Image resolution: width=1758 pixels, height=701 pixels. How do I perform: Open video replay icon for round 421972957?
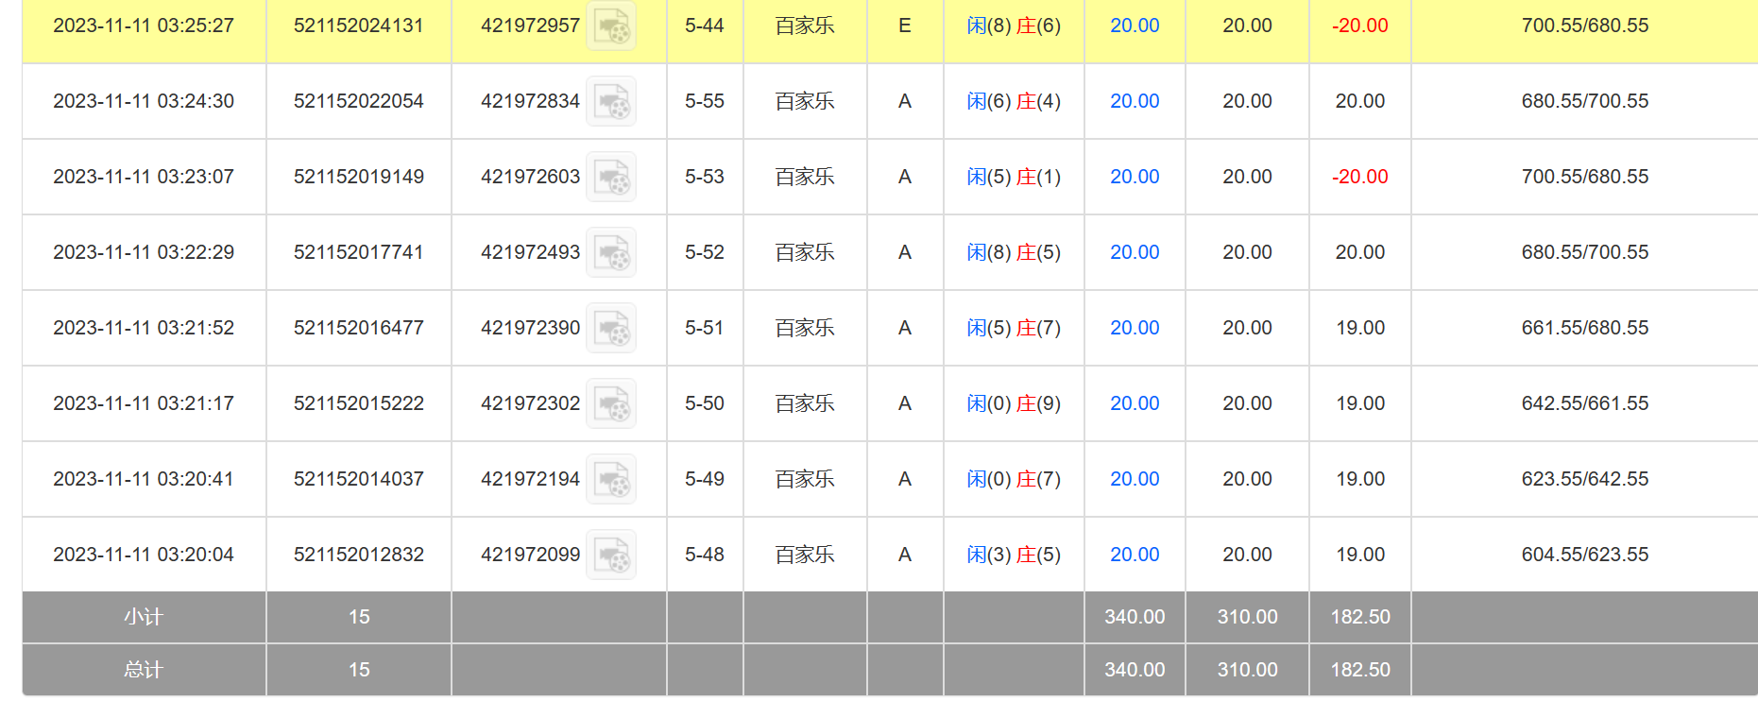(611, 26)
